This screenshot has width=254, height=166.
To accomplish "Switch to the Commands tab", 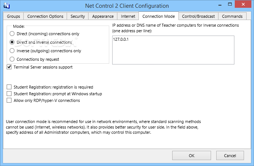I will (232, 16).
